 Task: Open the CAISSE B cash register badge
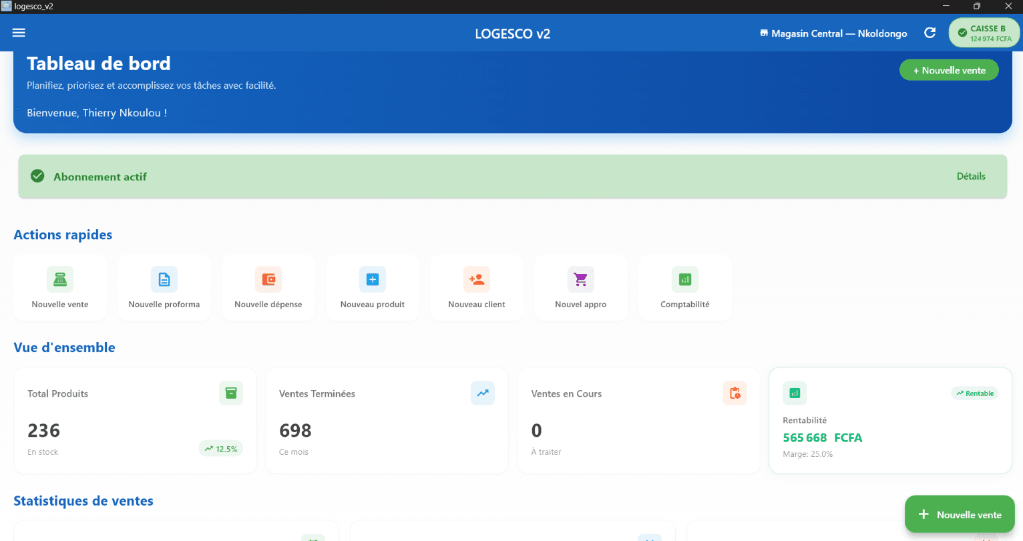point(984,33)
